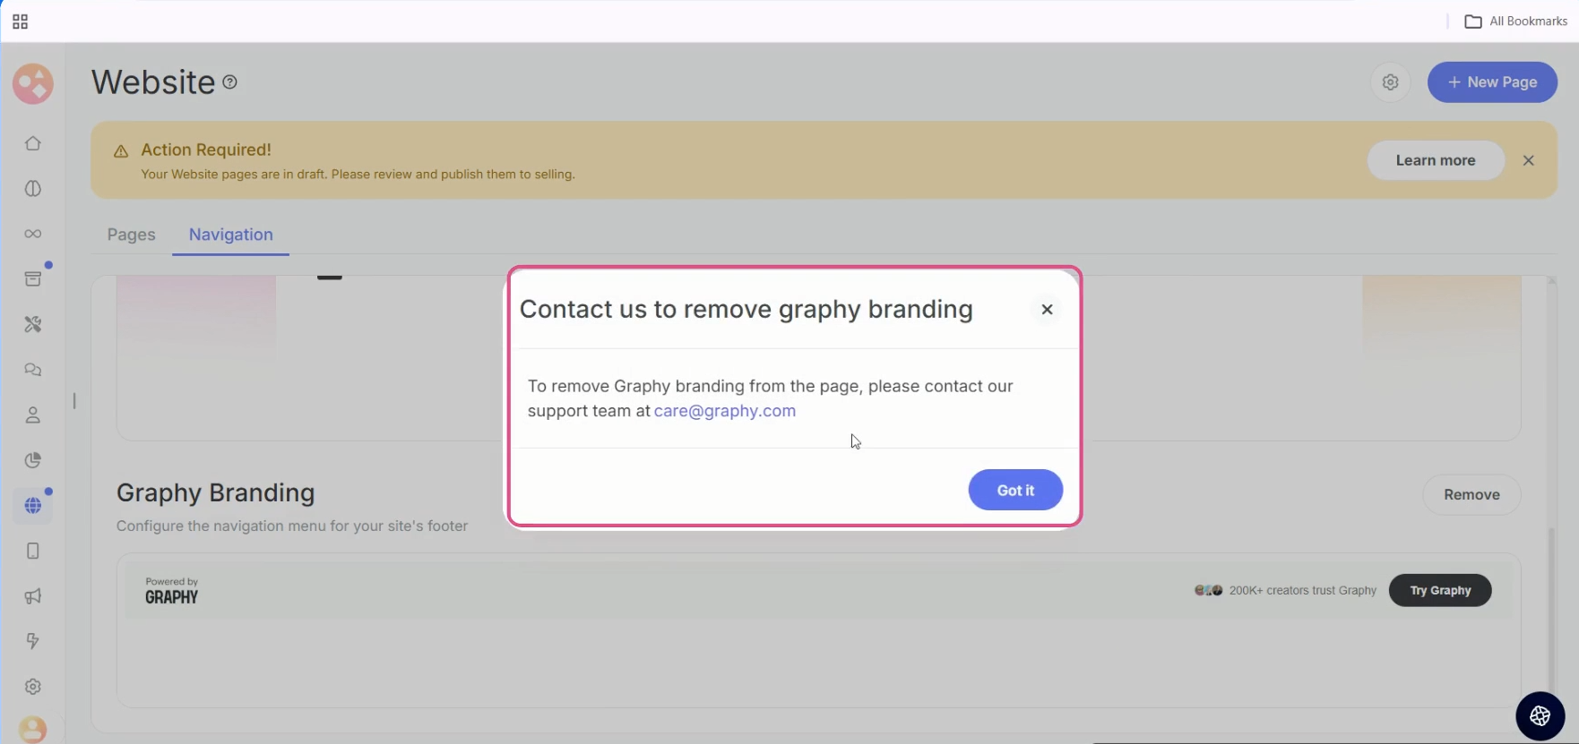Open the mobile phone icon in sidebar

click(33, 551)
